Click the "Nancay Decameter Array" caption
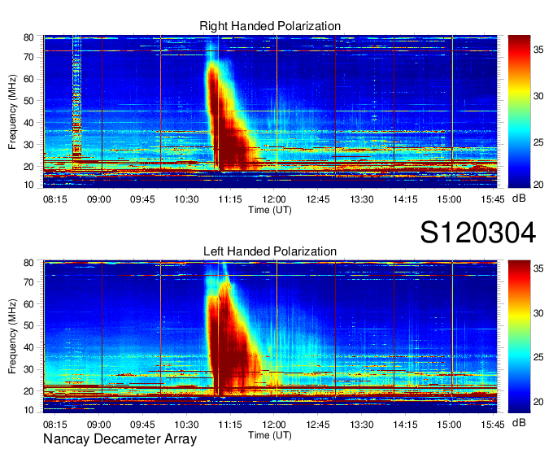This screenshot has width=553, height=449. point(120,439)
